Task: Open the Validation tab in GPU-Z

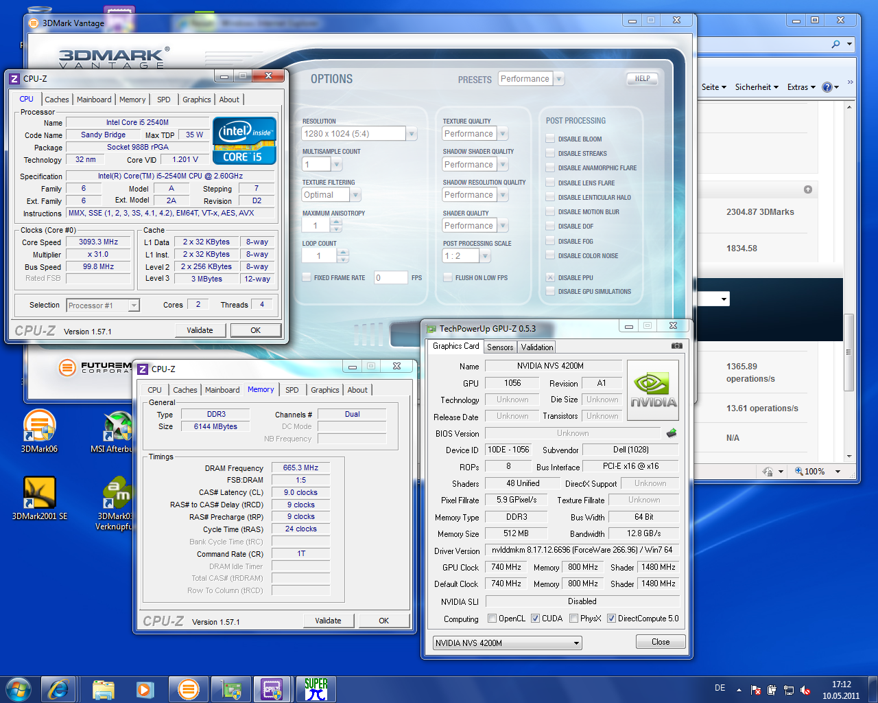Action: [x=536, y=347]
